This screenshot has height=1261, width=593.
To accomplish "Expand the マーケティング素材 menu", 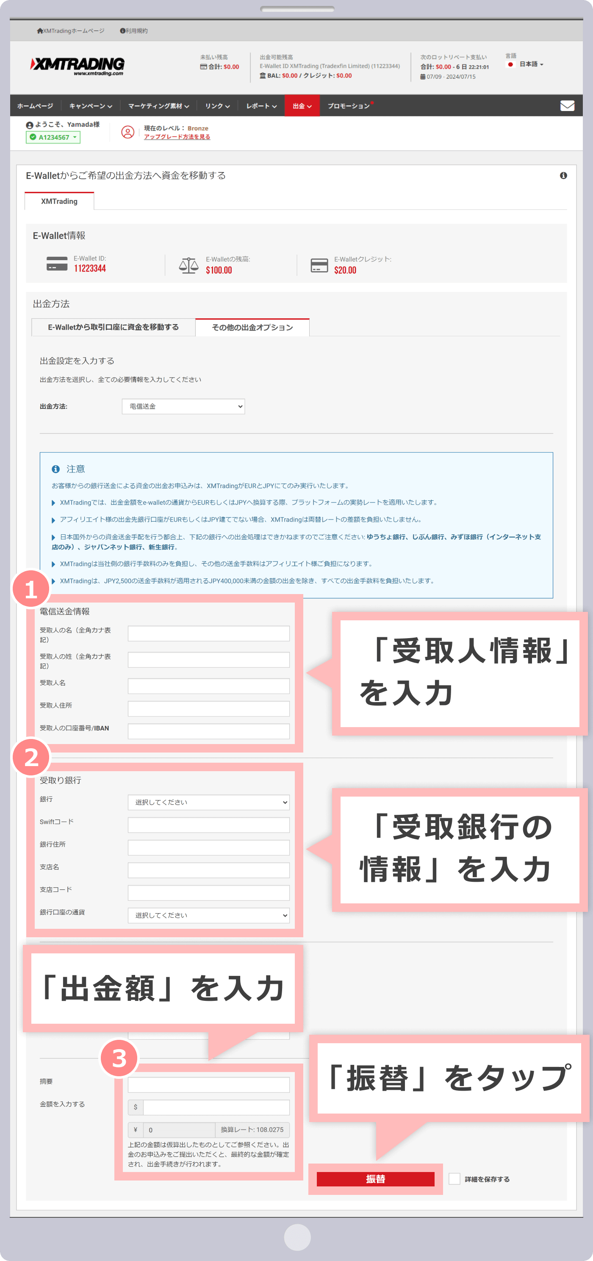I will (x=158, y=106).
